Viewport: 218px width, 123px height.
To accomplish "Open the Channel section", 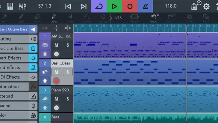I will [x=19, y=106].
